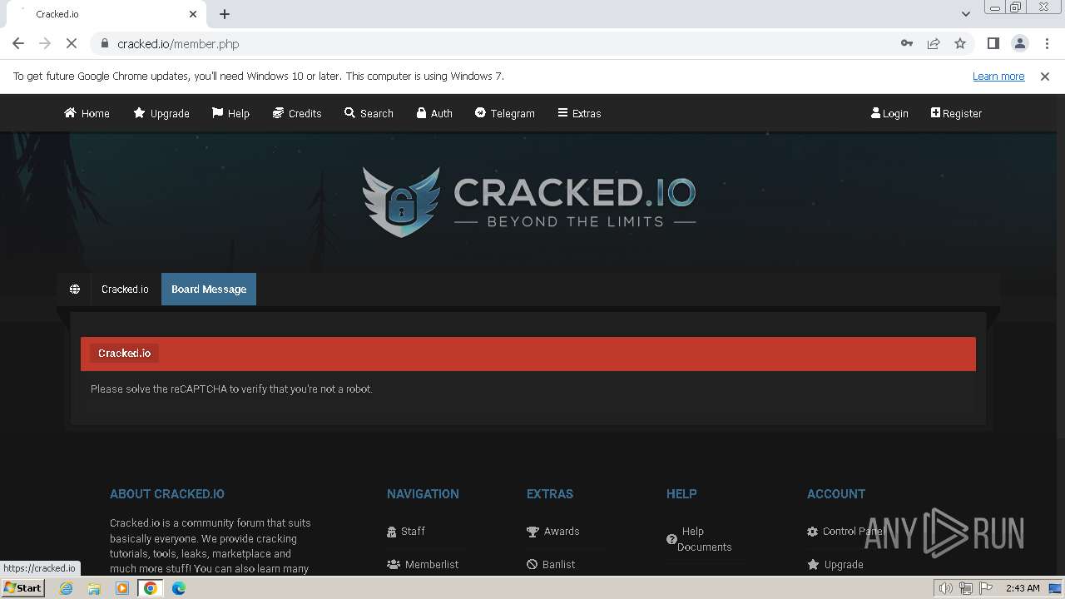Screen dimensions: 1065x599
Task: Click the globe breadcrumb icon
Action: pos(75,290)
